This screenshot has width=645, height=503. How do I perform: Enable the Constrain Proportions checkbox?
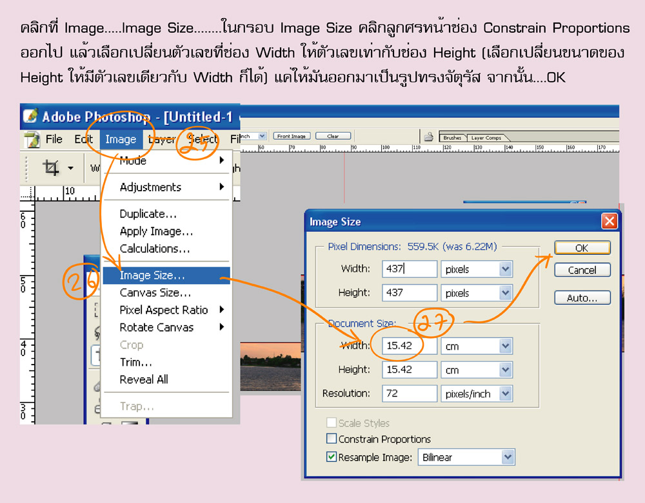coord(332,439)
